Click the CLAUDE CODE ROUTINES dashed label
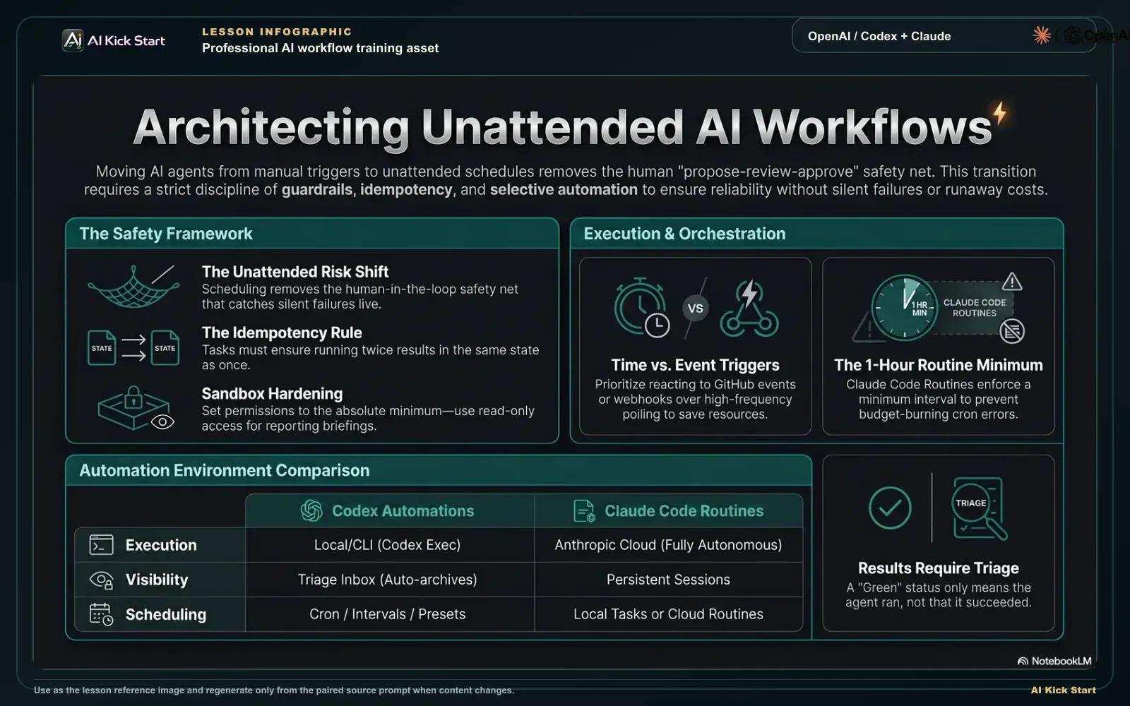This screenshot has width=1130, height=706. click(975, 308)
